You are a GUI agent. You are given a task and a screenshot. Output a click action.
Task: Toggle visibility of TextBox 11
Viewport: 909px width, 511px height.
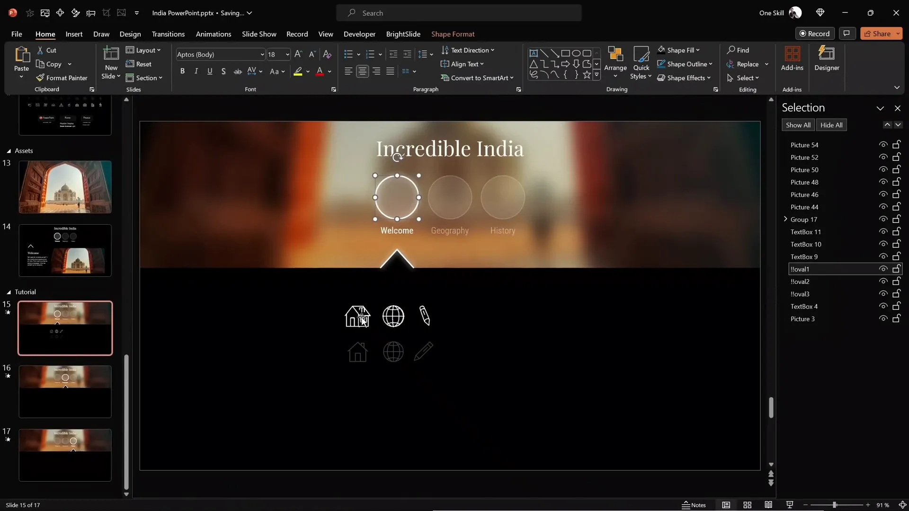click(x=883, y=232)
